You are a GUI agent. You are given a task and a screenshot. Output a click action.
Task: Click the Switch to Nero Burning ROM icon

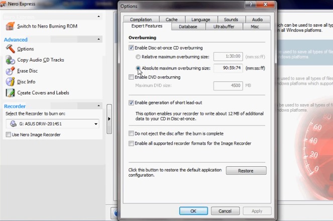[x=10, y=26]
